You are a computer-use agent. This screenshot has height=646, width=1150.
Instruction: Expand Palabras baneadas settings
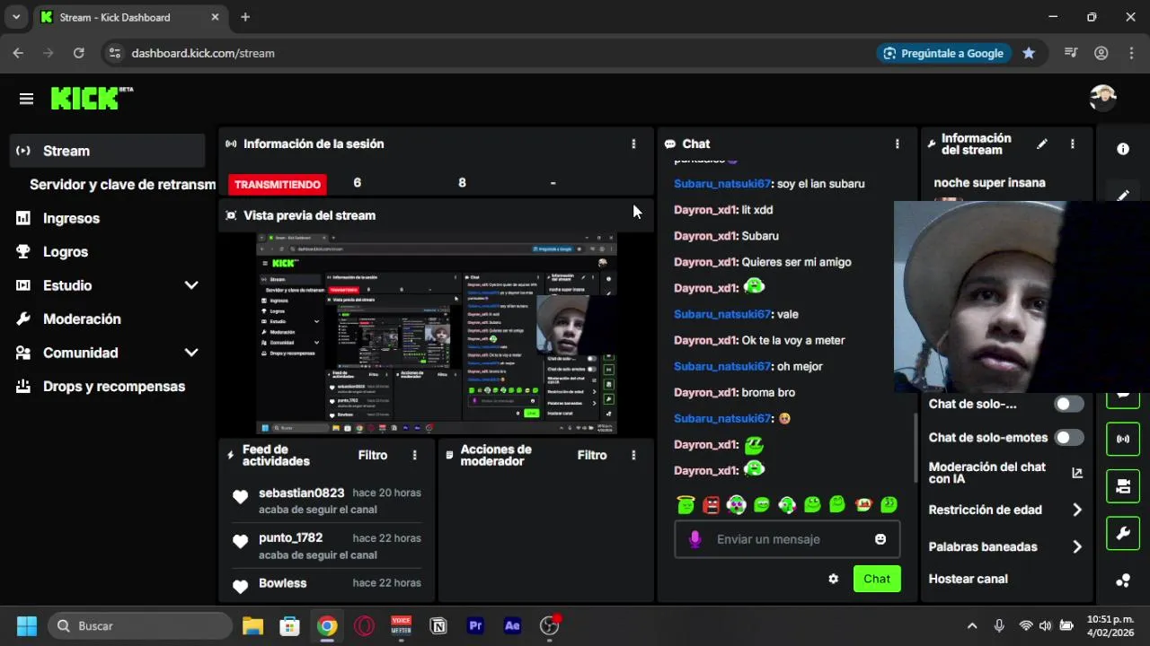[x=1077, y=546]
